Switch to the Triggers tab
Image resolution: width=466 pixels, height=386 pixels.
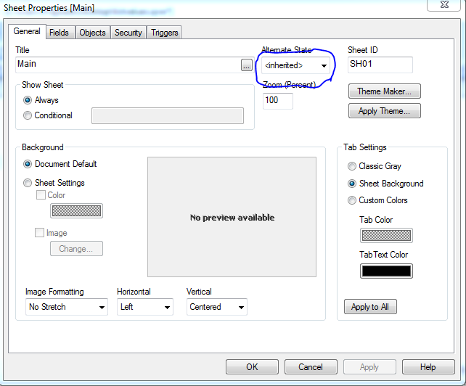(x=164, y=33)
